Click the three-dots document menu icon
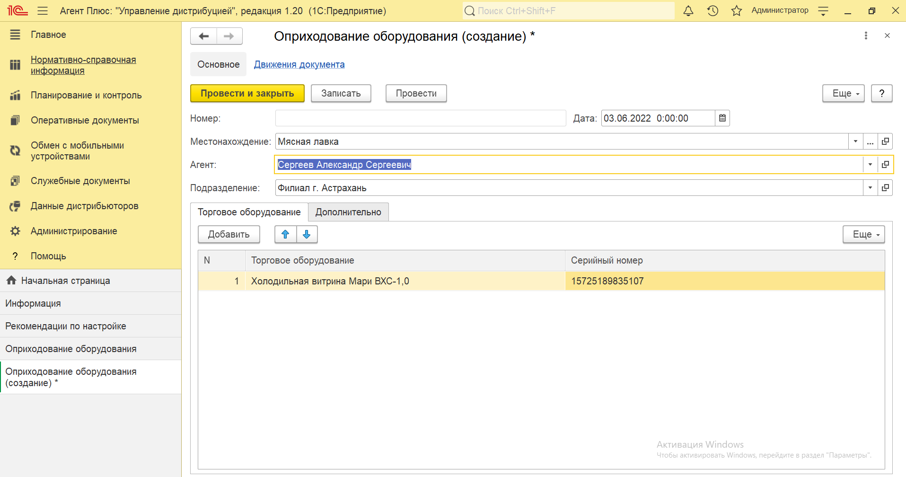 point(866,36)
